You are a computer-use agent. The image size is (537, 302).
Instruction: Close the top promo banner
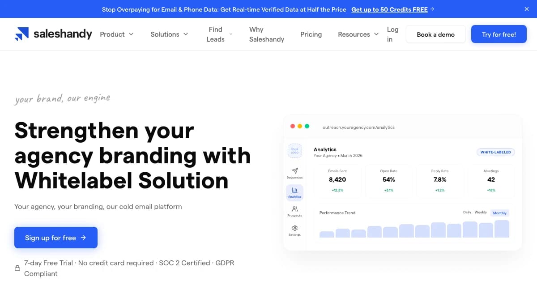click(527, 9)
